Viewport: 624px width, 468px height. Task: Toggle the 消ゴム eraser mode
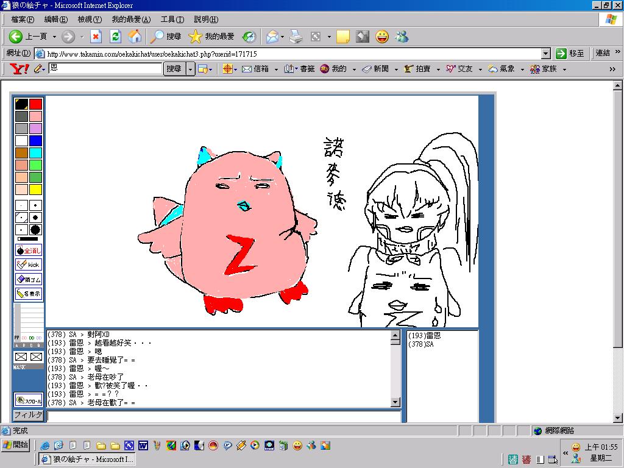(x=29, y=279)
